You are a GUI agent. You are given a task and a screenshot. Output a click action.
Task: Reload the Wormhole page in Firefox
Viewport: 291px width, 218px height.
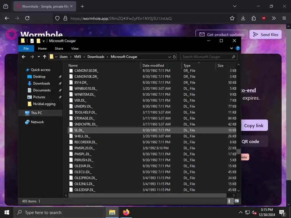pyautogui.click(x=27, y=18)
